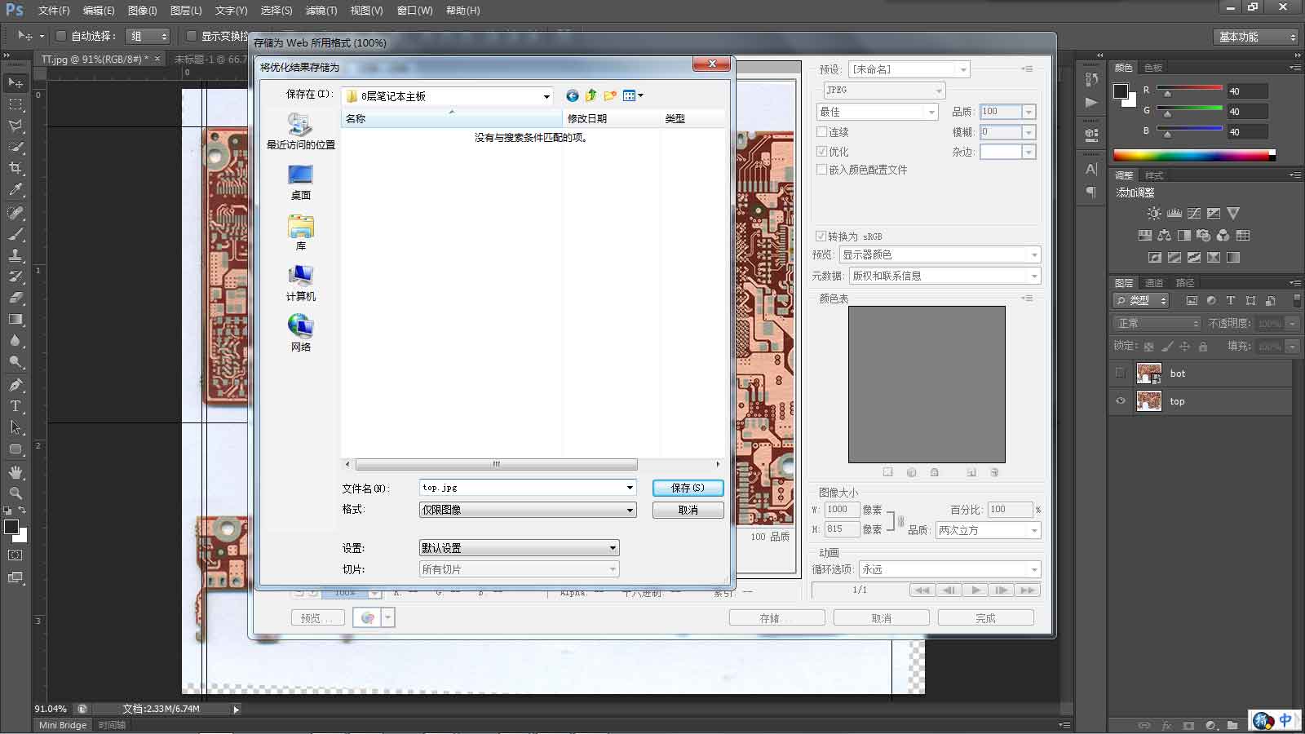Click 取消 in Save for Web dialog
This screenshot has width=1305, height=734.
[x=882, y=618]
